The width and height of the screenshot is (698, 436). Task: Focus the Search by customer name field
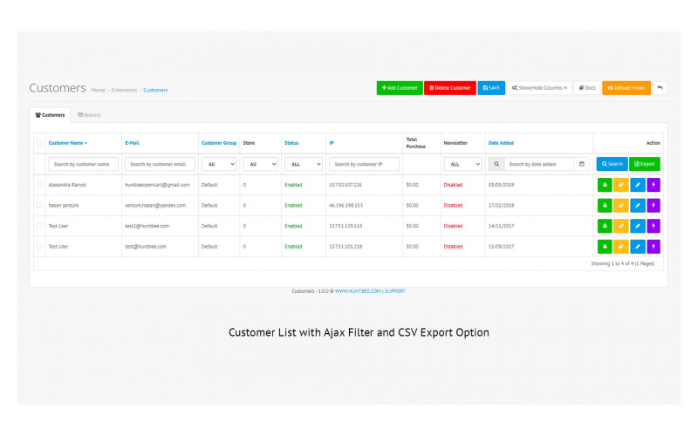pos(84,164)
